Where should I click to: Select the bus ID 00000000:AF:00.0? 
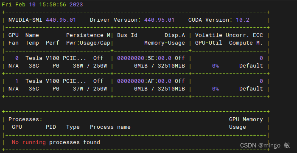[x=144, y=81]
